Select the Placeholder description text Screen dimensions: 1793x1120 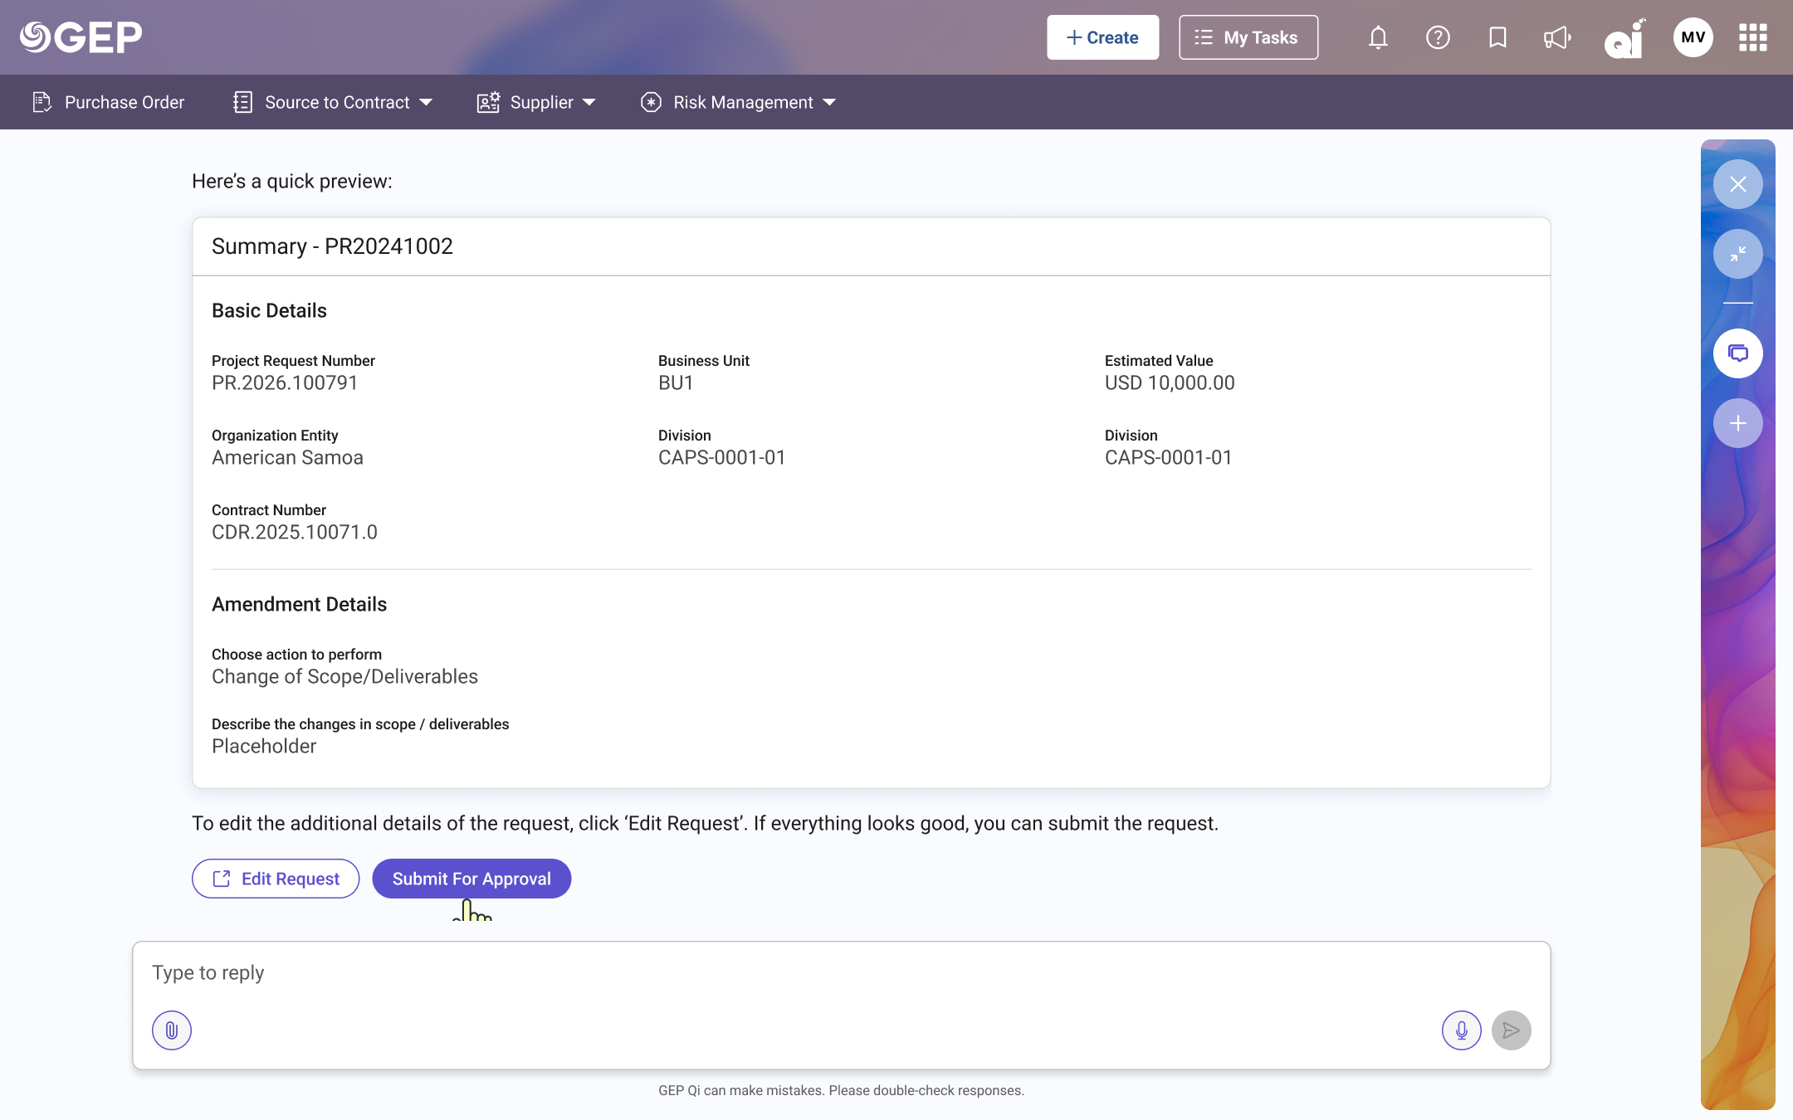point(264,747)
